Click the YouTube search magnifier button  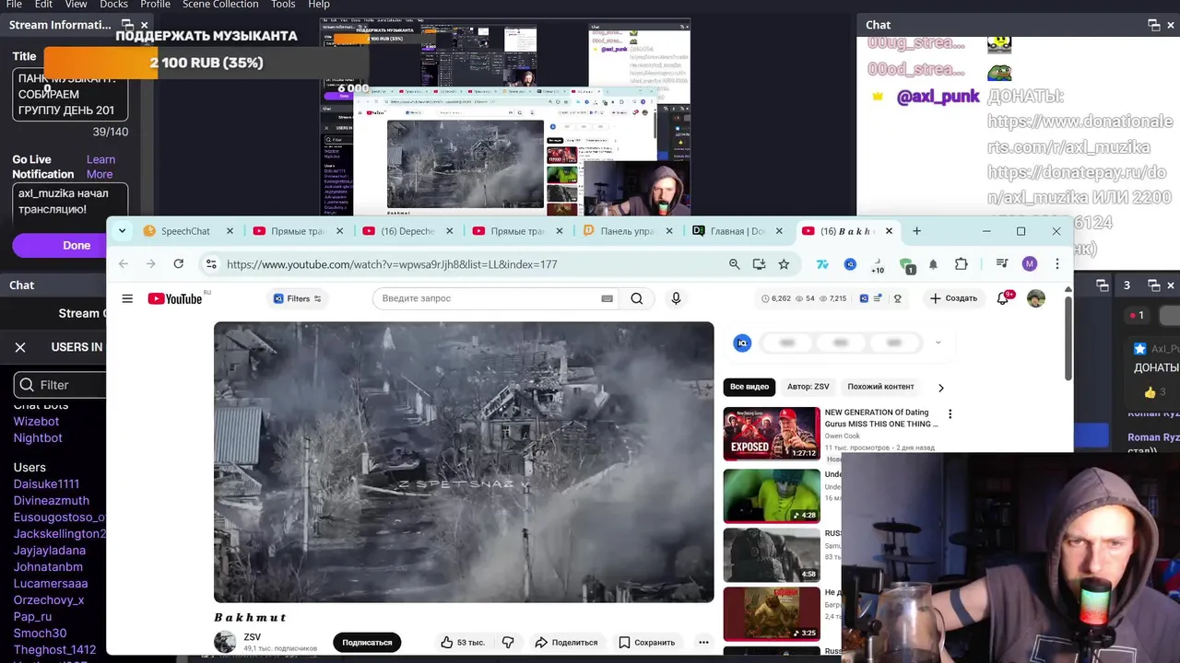coord(637,298)
